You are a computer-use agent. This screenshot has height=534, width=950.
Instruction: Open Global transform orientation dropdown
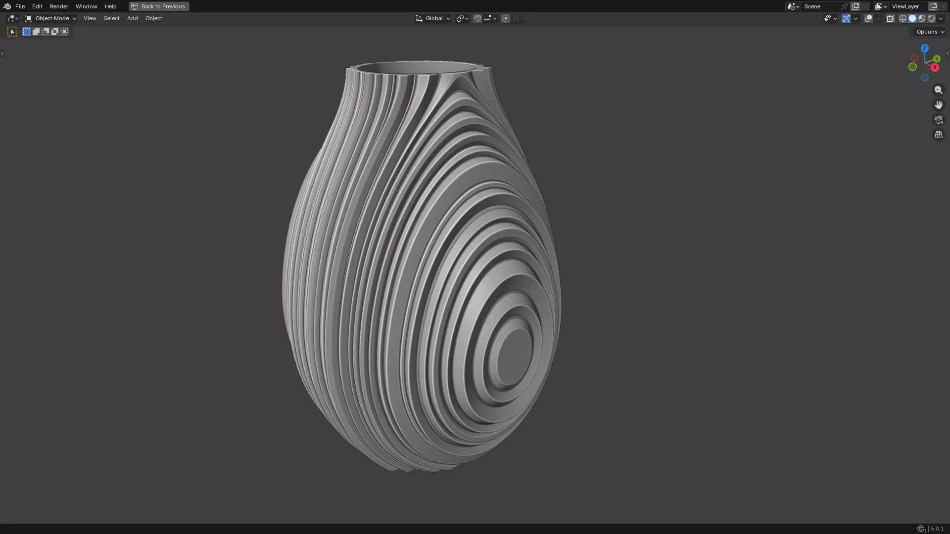(433, 18)
